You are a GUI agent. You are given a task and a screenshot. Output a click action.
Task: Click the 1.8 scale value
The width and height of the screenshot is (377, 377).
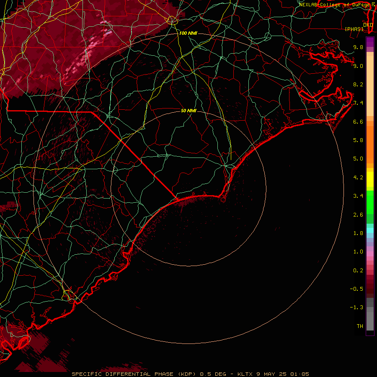coord(358,233)
